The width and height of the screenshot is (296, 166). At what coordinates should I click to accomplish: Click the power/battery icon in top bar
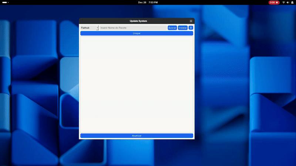point(292,2)
